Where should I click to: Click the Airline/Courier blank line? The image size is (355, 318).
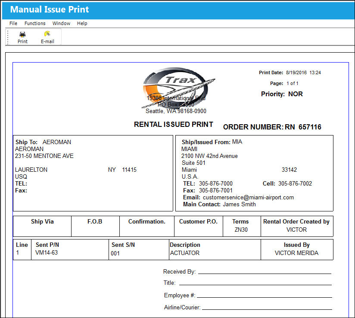tap(267, 309)
